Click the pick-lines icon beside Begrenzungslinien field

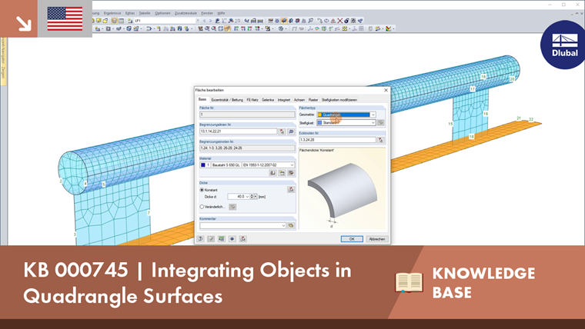282,131
